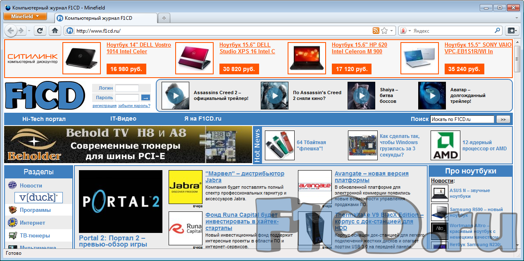
Task: Click the Интернет icon in sidebar
Action: tap(12, 223)
